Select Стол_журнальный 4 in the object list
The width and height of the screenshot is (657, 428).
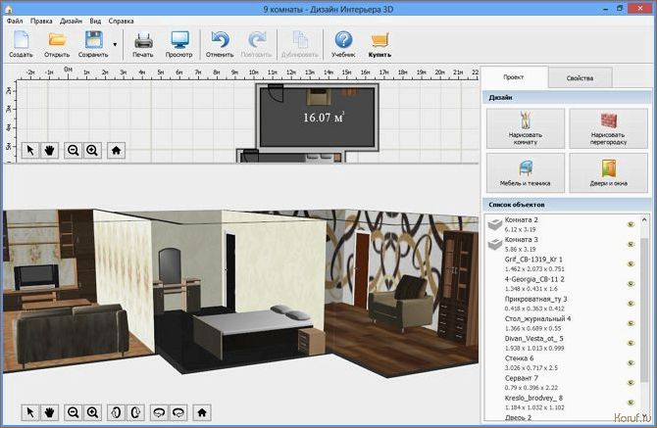(537, 319)
